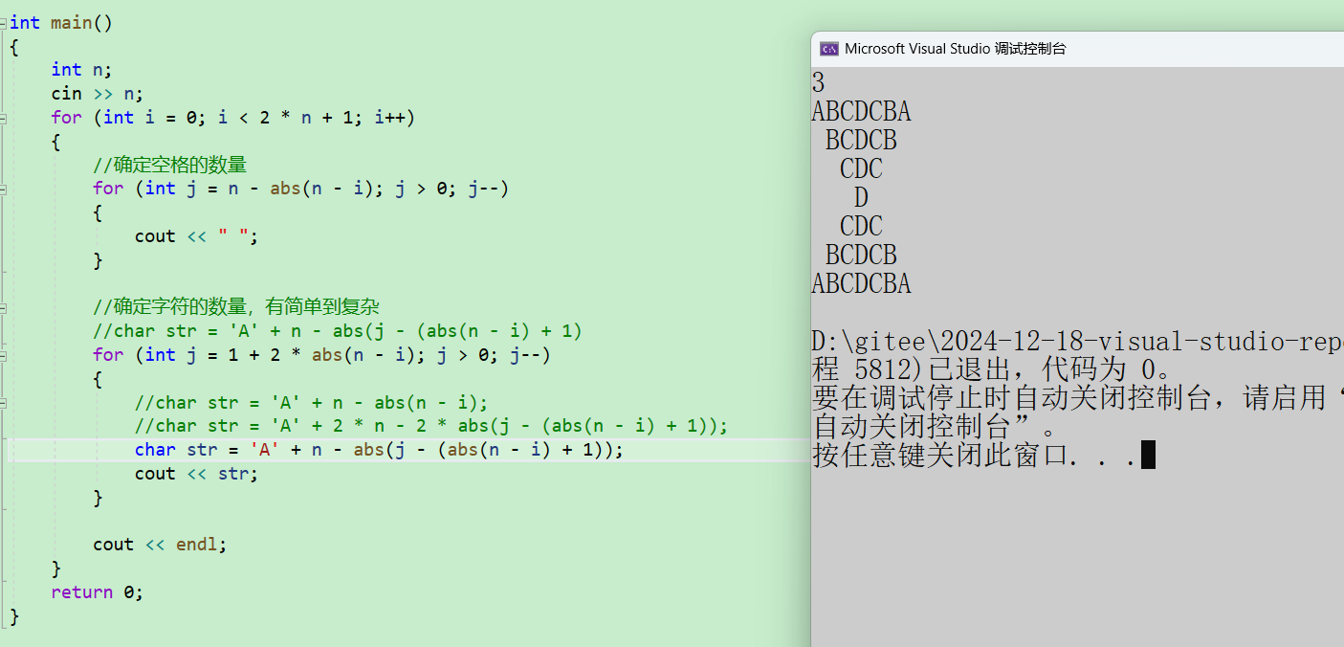Click the 'return 0;' line
The width and height of the screenshot is (1344, 647).
click(x=98, y=592)
